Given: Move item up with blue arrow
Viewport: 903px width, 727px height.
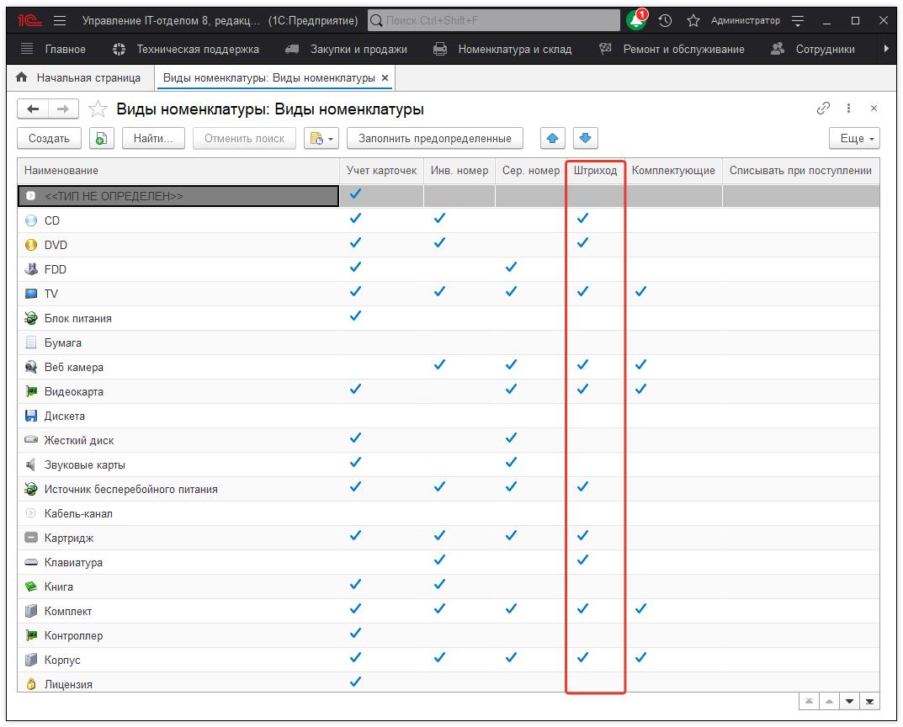Looking at the screenshot, I should (552, 138).
